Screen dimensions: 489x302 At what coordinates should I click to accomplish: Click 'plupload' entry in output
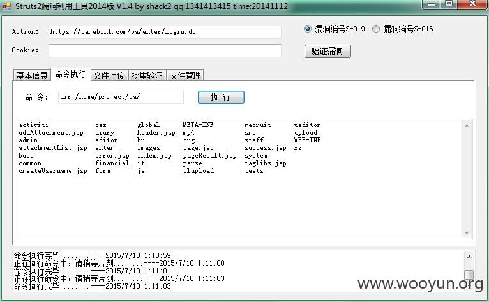tap(199, 171)
